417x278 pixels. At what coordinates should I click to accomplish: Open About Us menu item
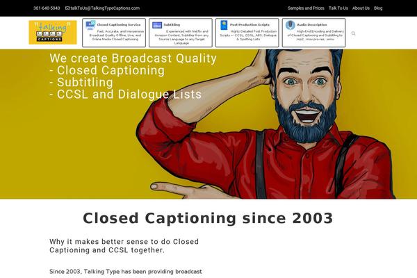pyautogui.click(x=361, y=8)
